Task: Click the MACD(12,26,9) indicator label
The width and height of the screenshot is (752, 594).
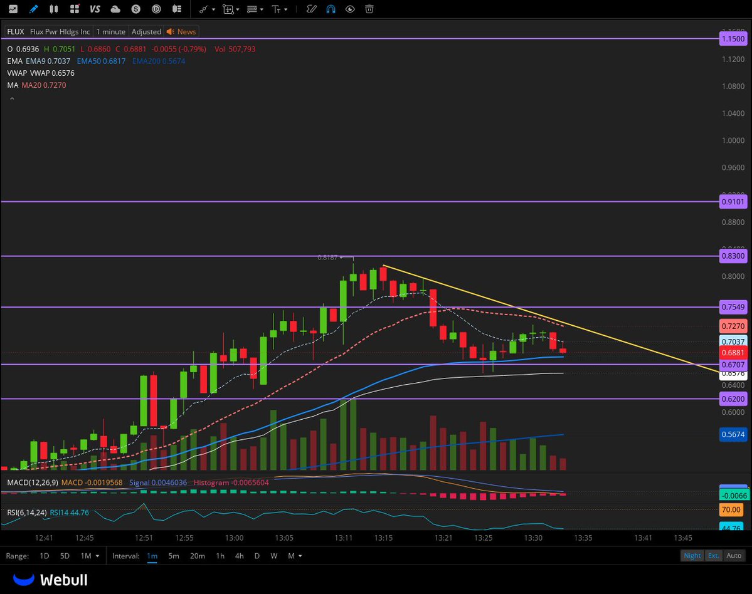Action: coord(33,482)
